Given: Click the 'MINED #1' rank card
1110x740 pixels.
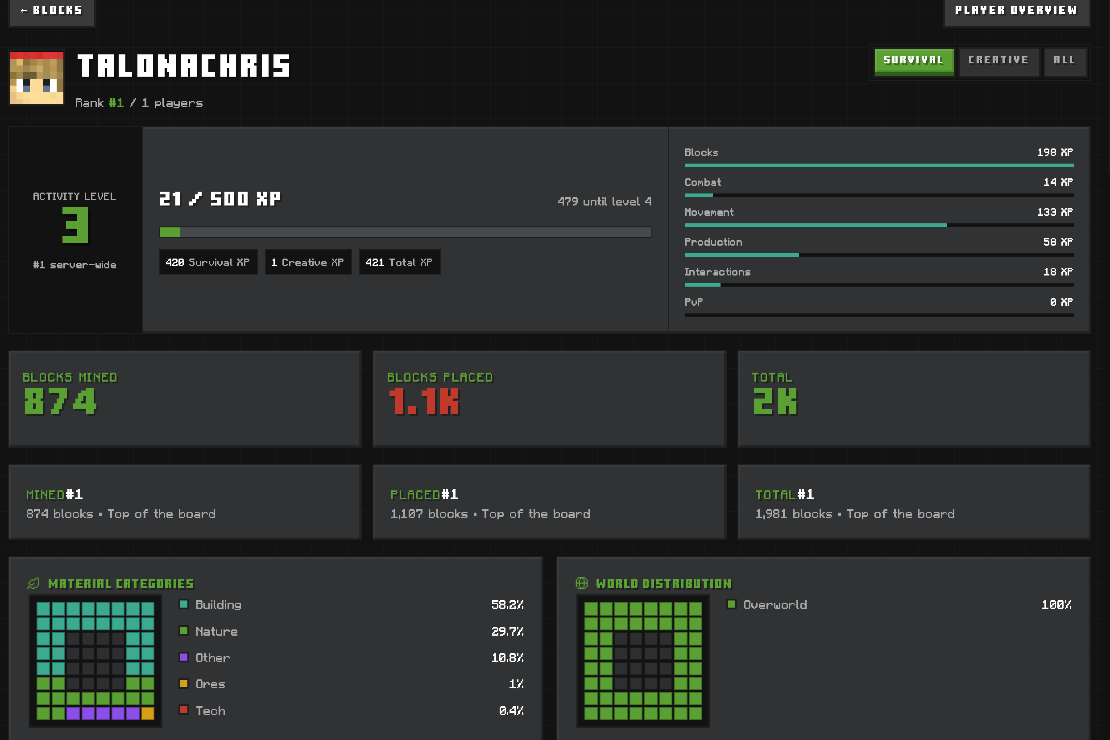Looking at the screenshot, I should point(185,502).
